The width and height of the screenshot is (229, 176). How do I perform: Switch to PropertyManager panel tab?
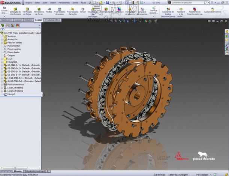click(x=7, y=26)
